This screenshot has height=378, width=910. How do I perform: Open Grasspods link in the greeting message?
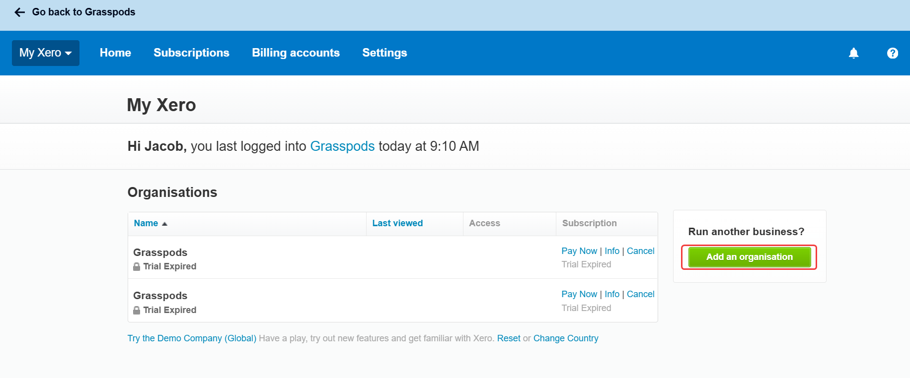tap(342, 146)
